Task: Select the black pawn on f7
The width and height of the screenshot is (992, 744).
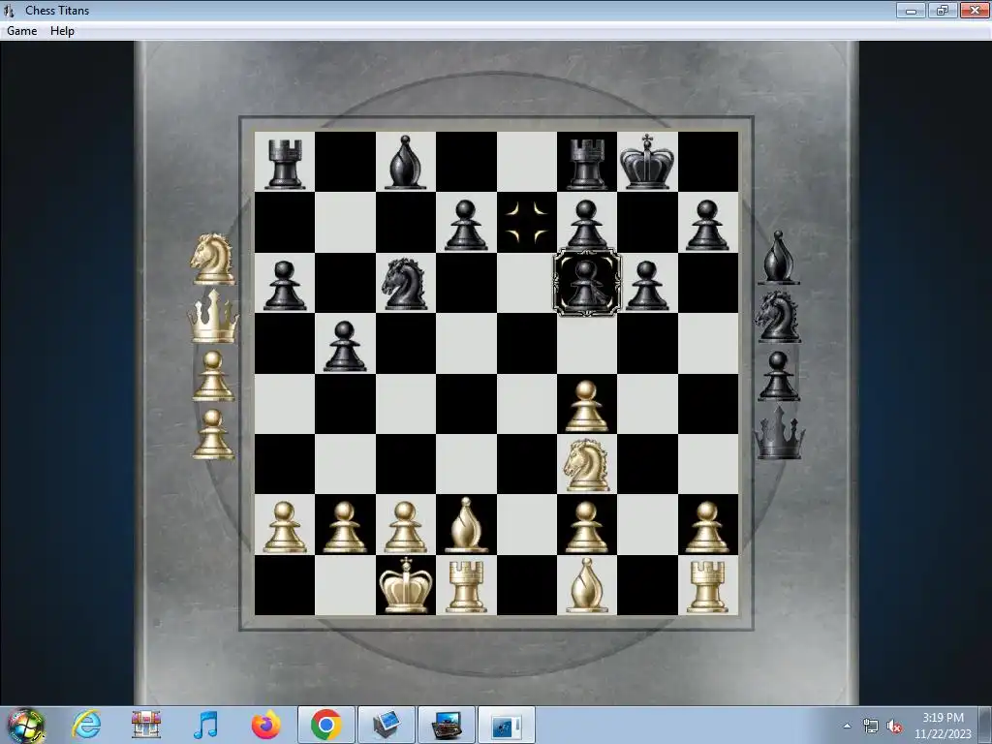Action: pos(586,225)
